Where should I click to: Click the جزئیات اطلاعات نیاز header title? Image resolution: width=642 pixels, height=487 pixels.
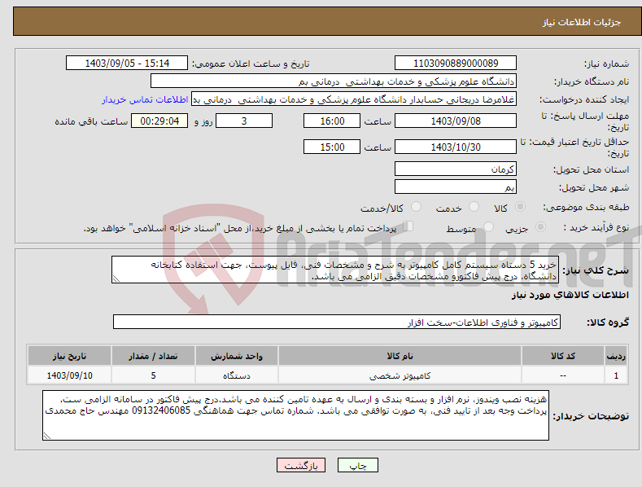pyautogui.click(x=582, y=22)
